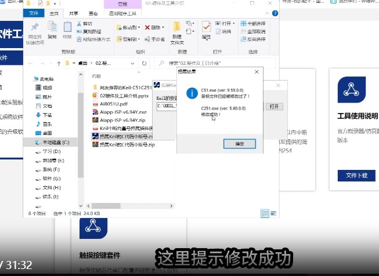
Task: Click 全部选择 in the ribbon
Action: click(x=253, y=23)
